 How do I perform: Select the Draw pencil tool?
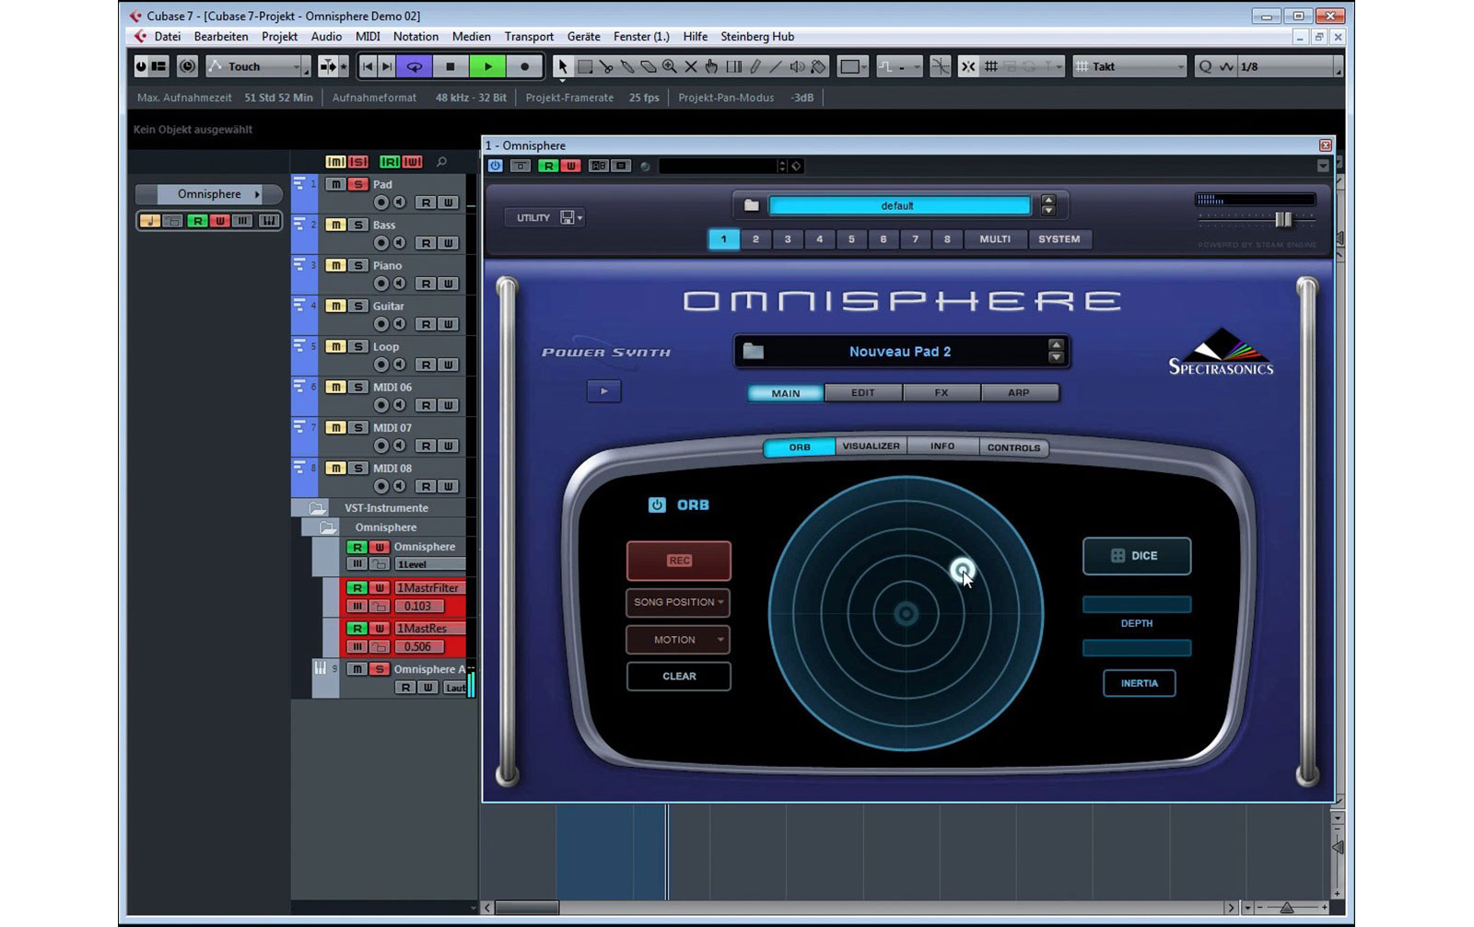(x=755, y=66)
